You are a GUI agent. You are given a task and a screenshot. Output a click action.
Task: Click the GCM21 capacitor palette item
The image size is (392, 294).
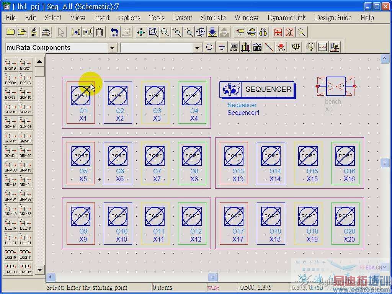tap(26, 108)
